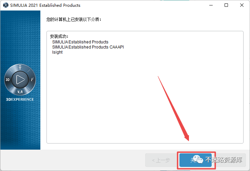250x171 pixels.
Task: Select SIMULIA Established Products CAAAPI entry
Action: 88,47
